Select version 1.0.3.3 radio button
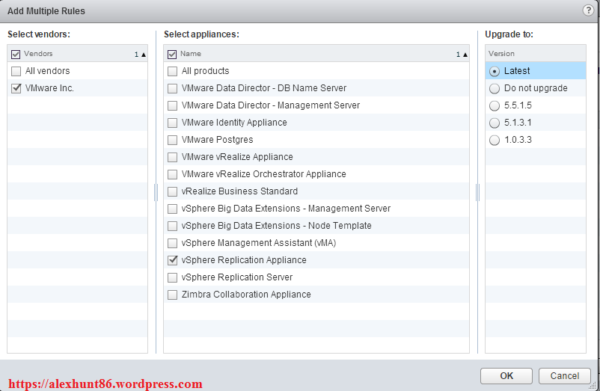This screenshot has width=600, height=391. [495, 141]
